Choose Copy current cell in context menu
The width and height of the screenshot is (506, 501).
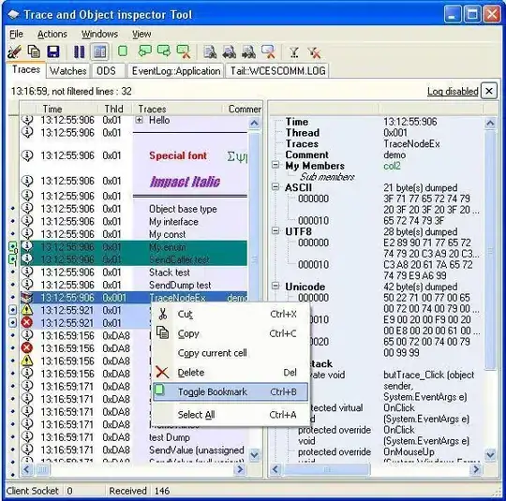click(x=231, y=353)
